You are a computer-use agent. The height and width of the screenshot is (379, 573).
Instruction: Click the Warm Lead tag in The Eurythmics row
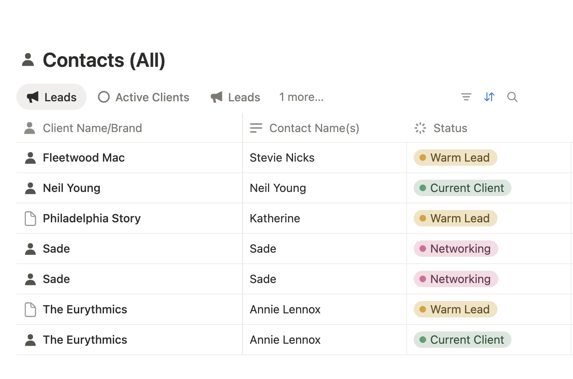tap(456, 309)
